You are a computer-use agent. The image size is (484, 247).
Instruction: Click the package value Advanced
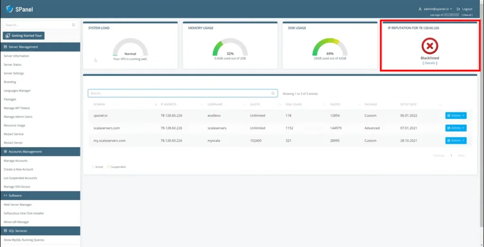pyautogui.click(x=372, y=128)
